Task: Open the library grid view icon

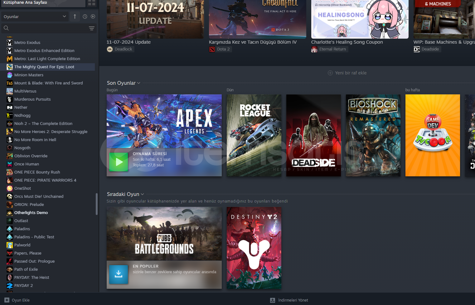Action: (91, 3)
